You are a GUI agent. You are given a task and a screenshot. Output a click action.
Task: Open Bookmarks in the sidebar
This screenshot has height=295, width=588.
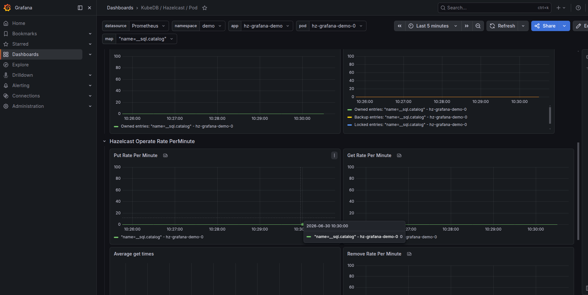click(24, 34)
